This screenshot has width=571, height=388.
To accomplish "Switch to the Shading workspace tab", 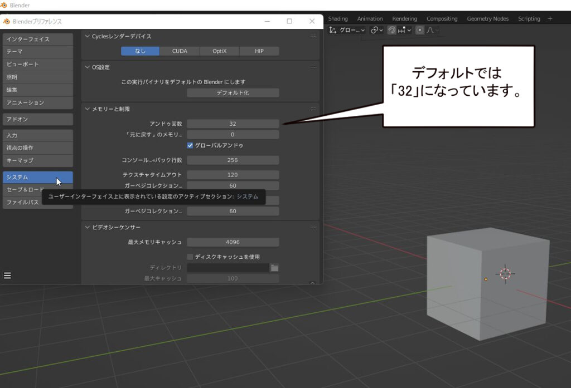I will coord(338,18).
